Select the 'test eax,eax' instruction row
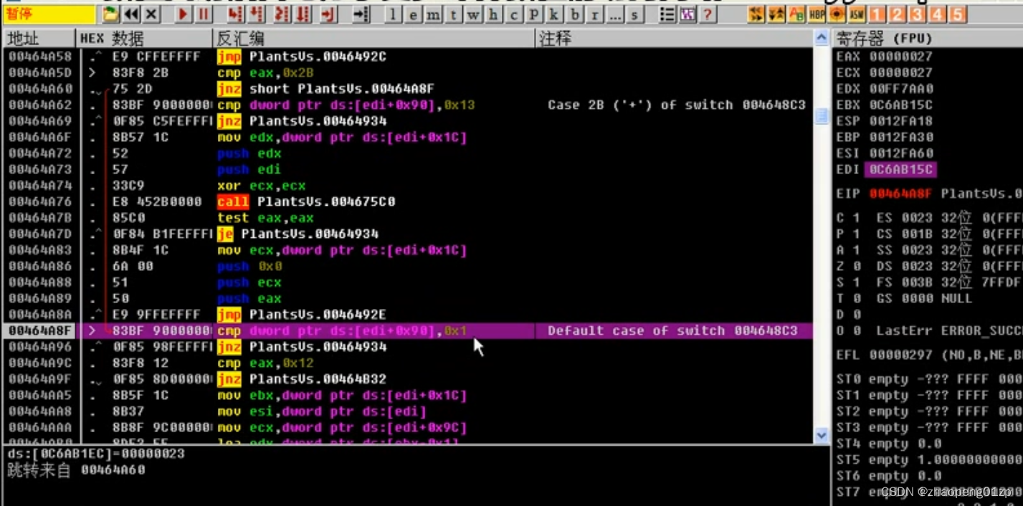Viewport: 1023px width, 506px height. [x=407, y=218]
